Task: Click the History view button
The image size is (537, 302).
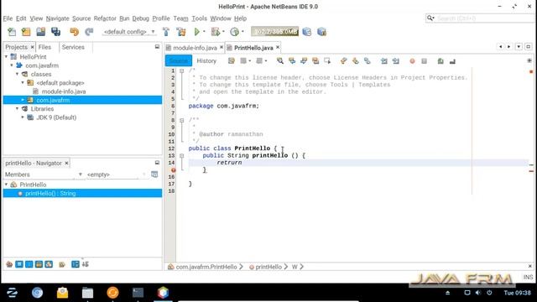Action: [x=206, y=61]
